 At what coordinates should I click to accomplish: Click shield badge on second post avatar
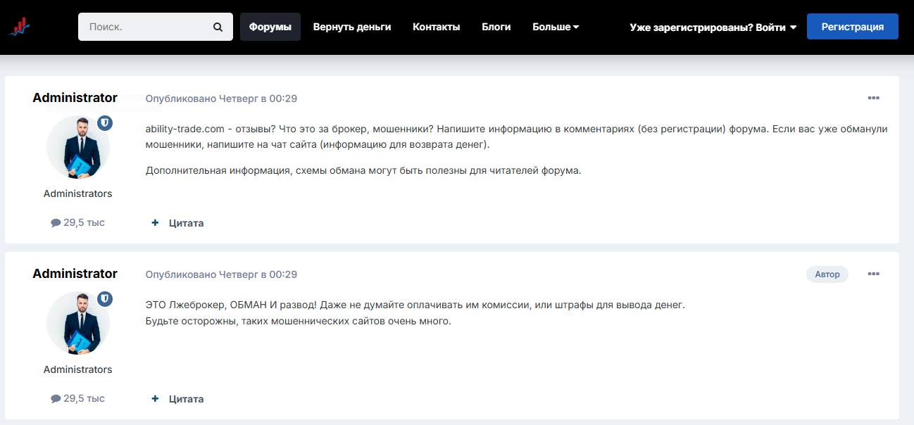104,299
